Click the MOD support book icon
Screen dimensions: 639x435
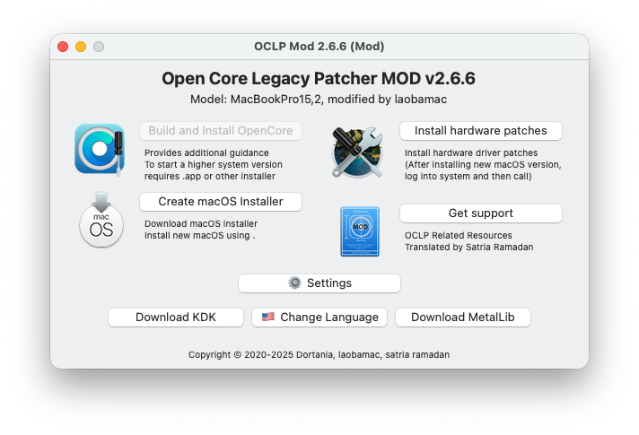[x=360, y=232]
